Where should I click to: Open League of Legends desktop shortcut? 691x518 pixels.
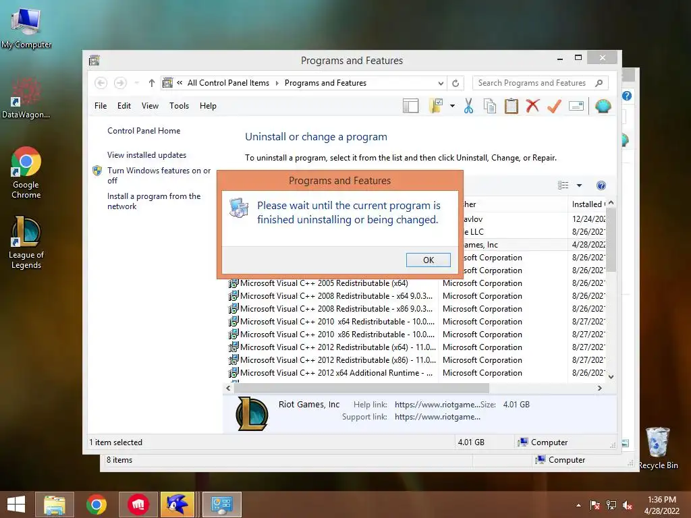[x=26, y=242]
